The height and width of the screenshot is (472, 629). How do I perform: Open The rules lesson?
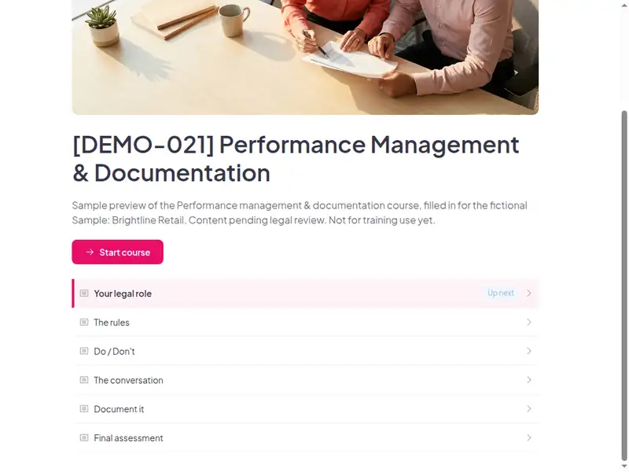[305, 323]
